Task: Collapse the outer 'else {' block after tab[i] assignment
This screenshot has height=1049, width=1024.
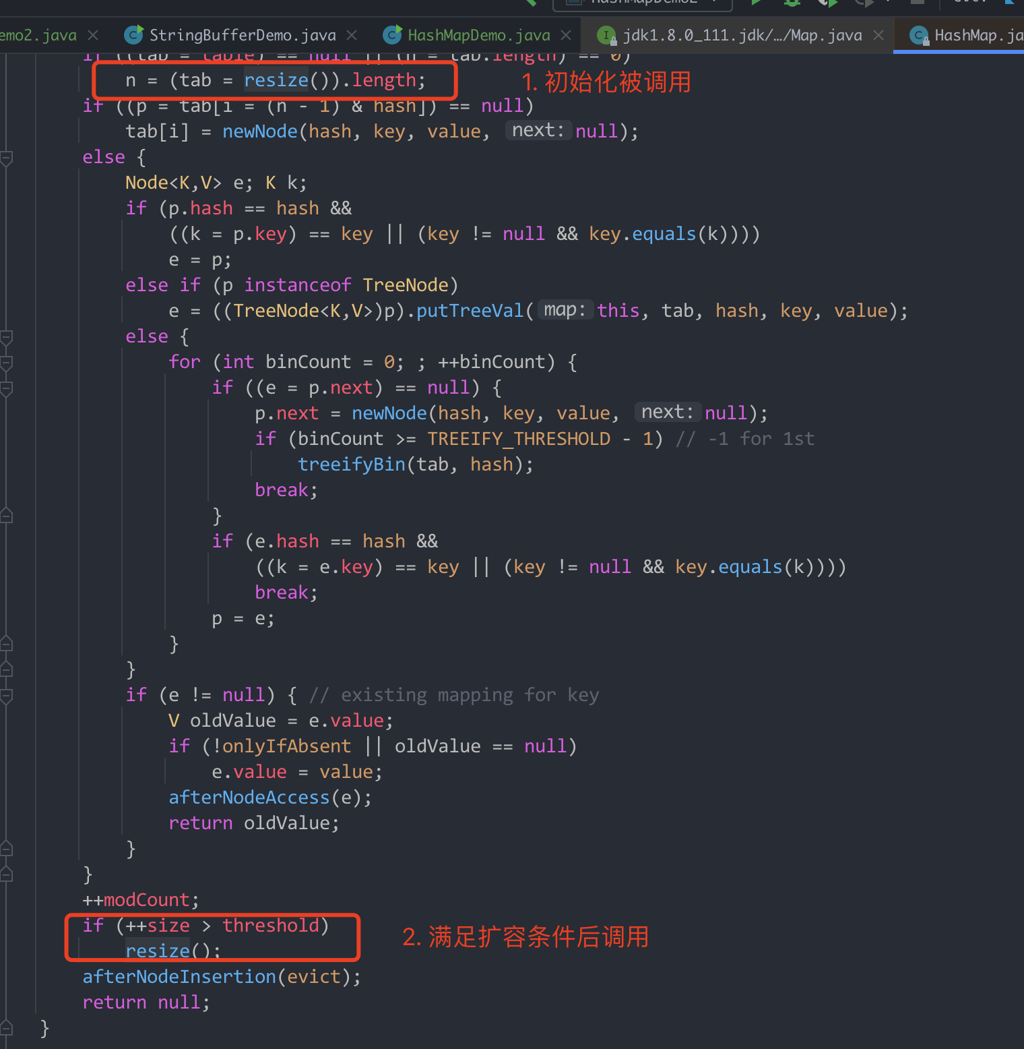Action: click(6, 158)
